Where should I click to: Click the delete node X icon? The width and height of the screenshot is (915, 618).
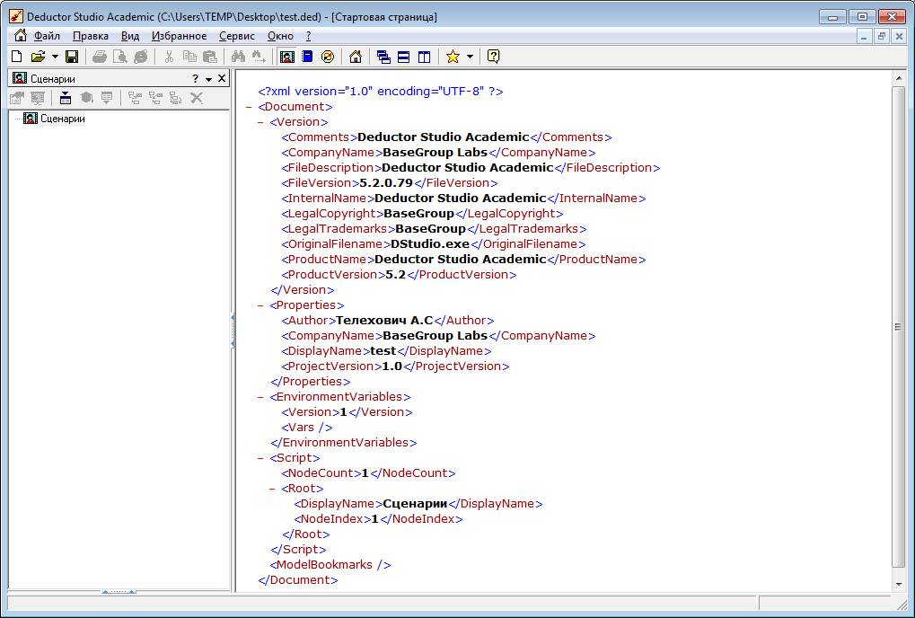[x=197, y=98]
